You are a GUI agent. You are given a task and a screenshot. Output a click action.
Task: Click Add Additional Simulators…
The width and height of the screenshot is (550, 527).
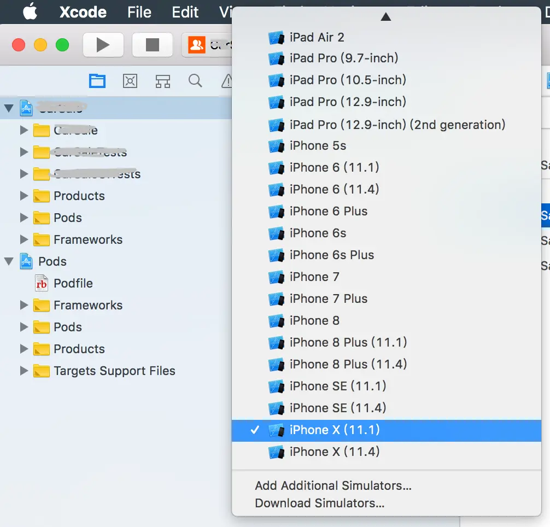coord(333,485)
